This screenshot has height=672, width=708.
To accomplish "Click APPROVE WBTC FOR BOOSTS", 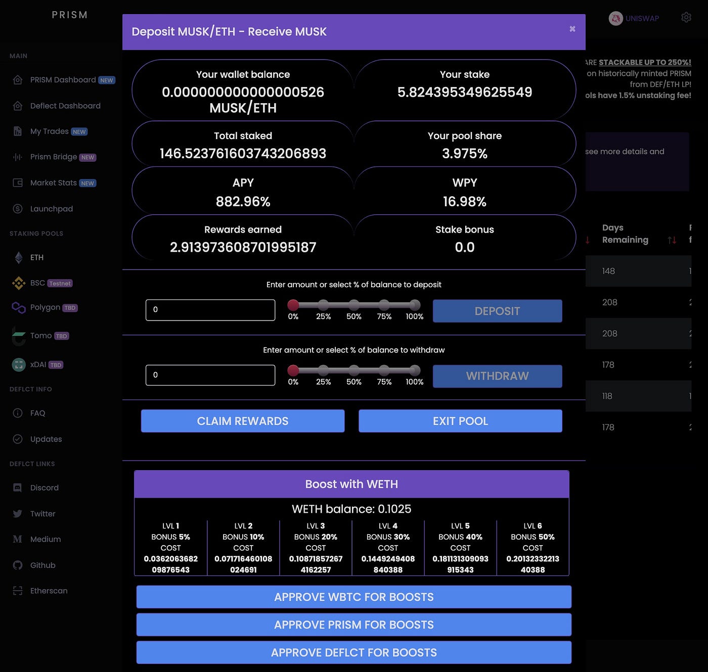I will click(x=353, y=597).
